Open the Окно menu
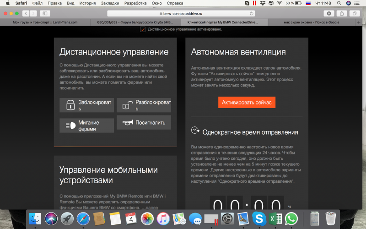 (156, 3)
